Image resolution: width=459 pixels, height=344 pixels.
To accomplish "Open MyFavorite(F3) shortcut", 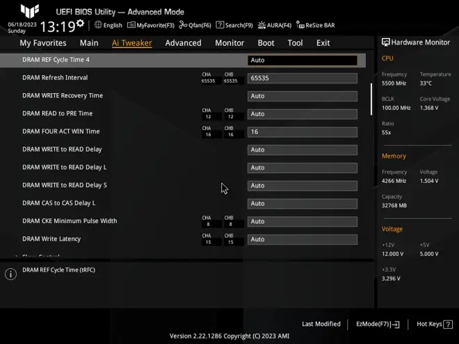I will pyautogui.click(x=151, y=25).
